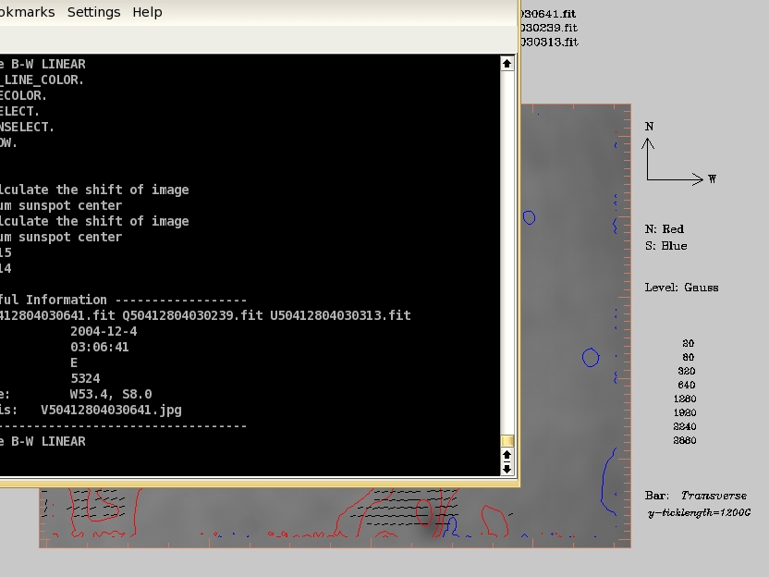Click the bottom scroll-down arrow in the terminal
The height and width of the screenshot is (577, 769).
(507, 469)
